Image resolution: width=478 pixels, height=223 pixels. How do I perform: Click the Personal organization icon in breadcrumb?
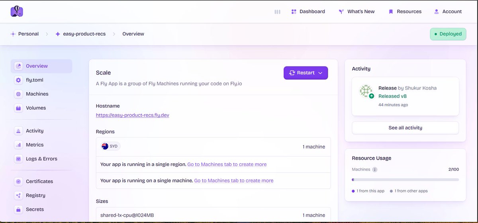[13, 34]
